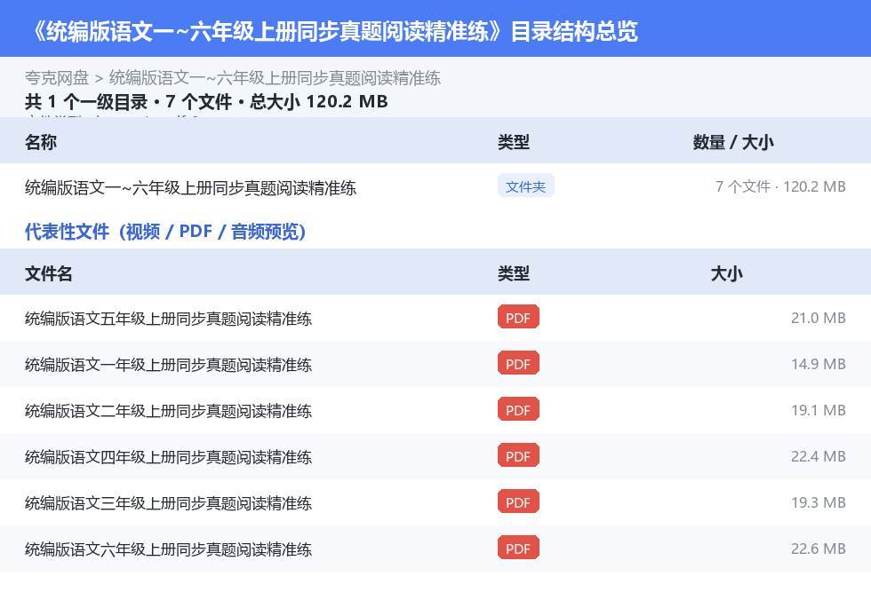Click the 14.9 MB size value
Viewport: 871px width, 600px height.
[819, 364]
